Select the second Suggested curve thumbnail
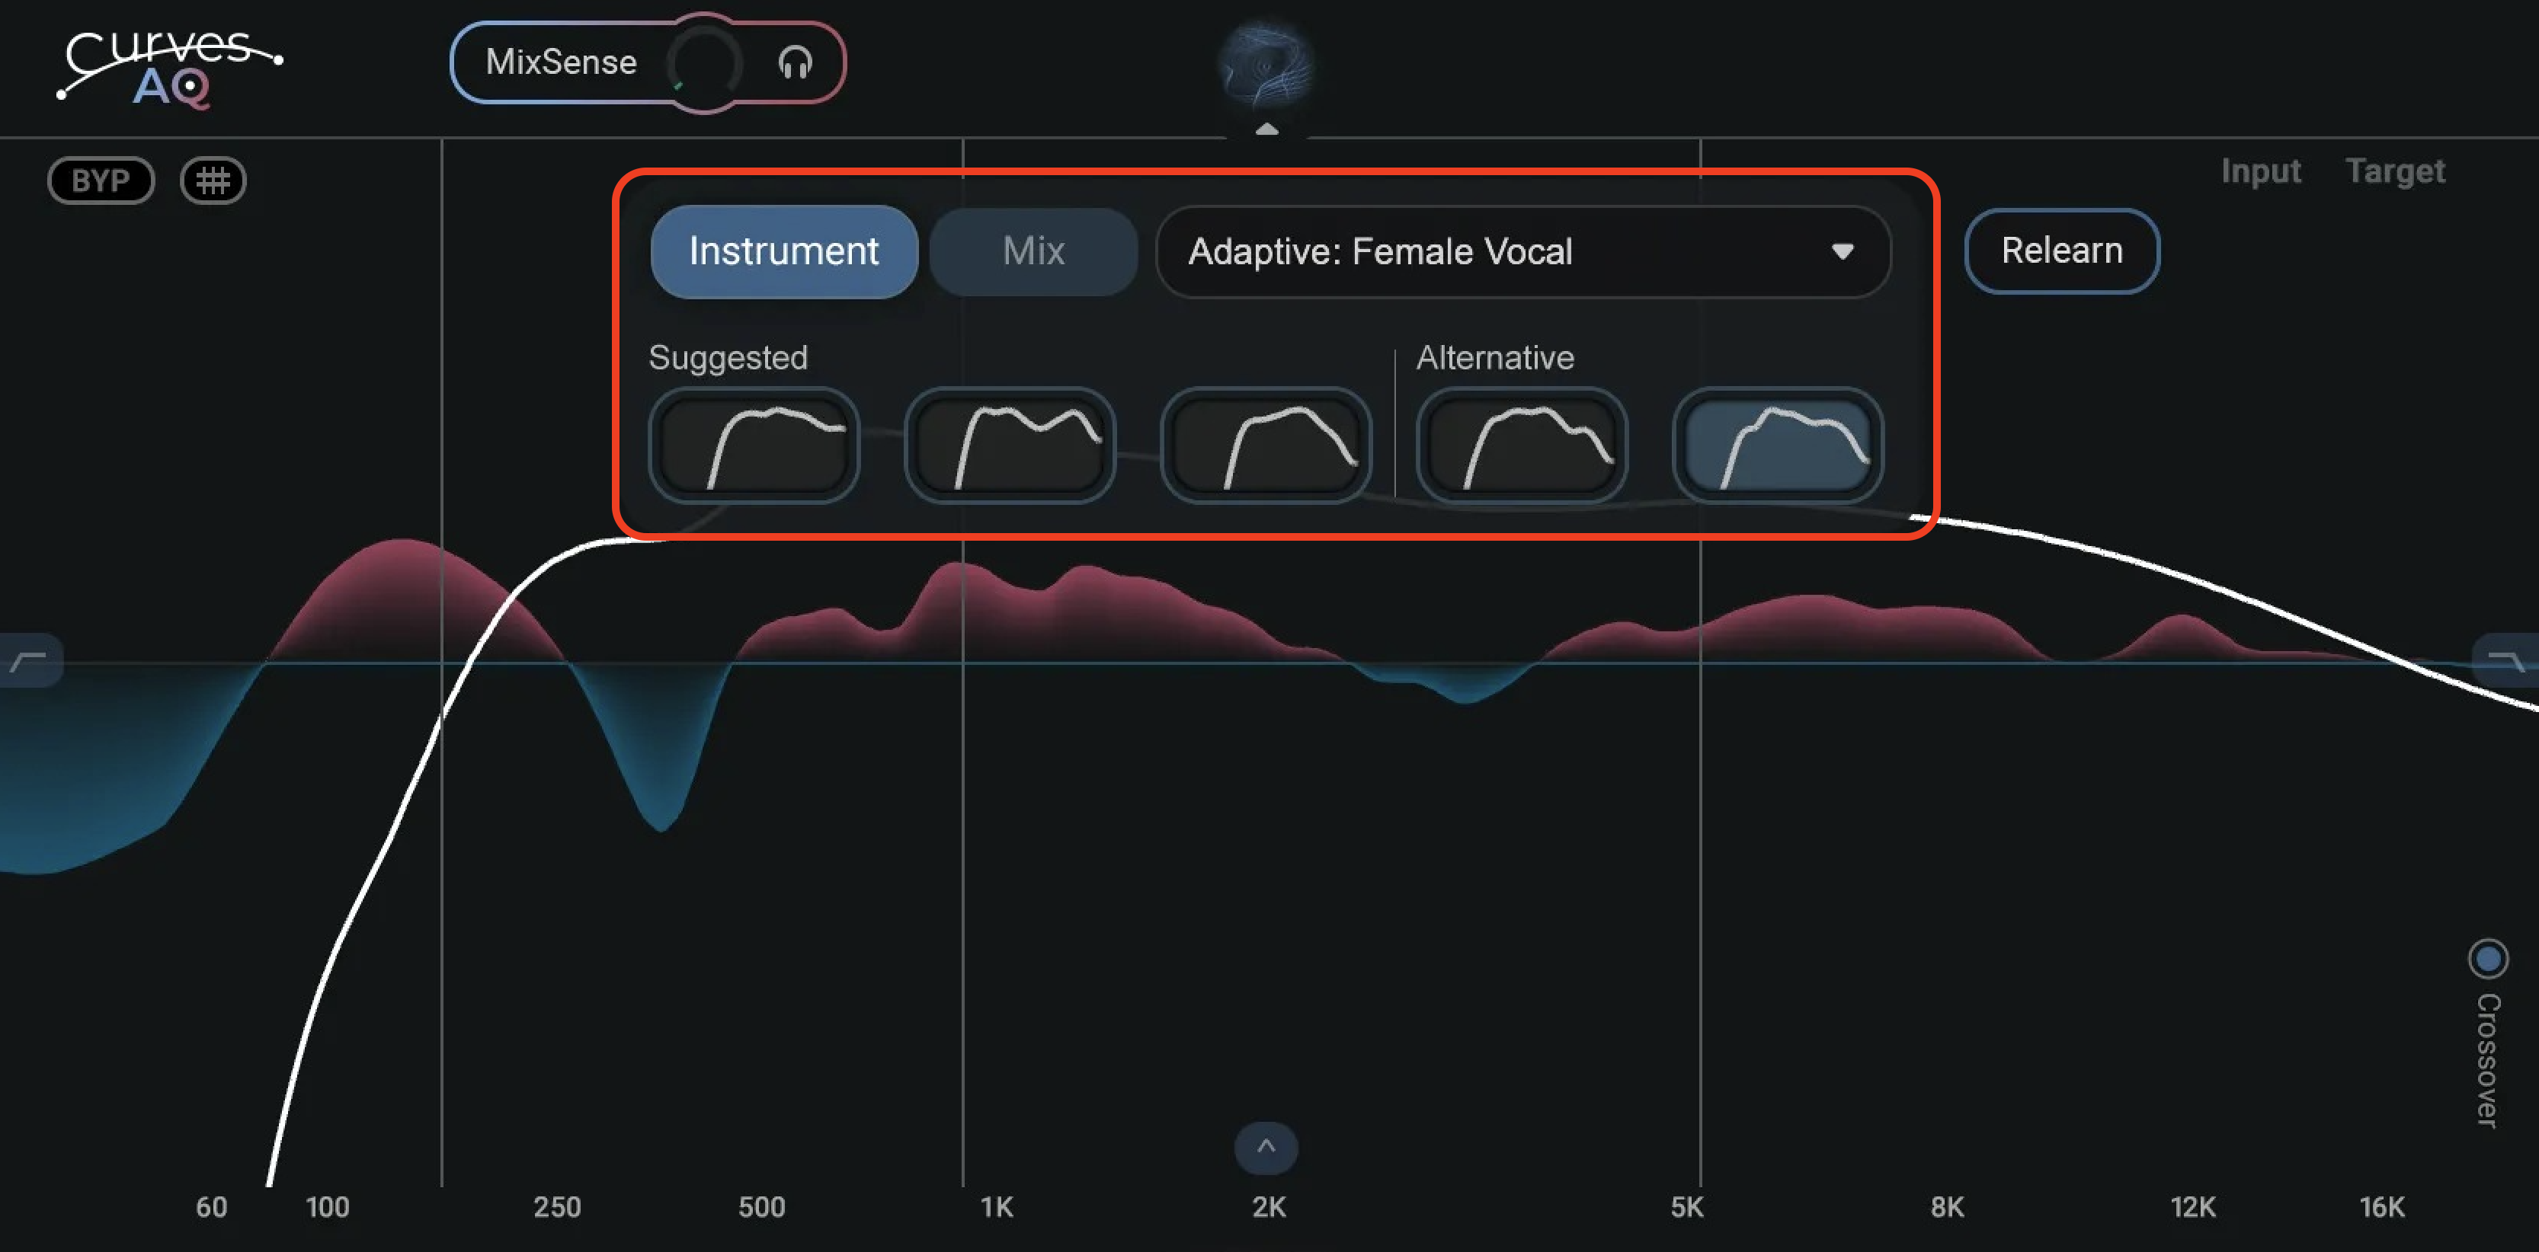Screen dimensions: 2539x1252 click(x=1010, y=446)
